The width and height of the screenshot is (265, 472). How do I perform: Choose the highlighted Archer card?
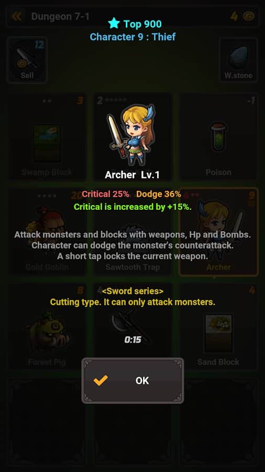pyautogui.click(x=218, y=232)
